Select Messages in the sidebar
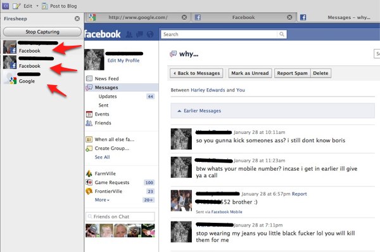Screen dimensions: 380x252 [106, 88]
